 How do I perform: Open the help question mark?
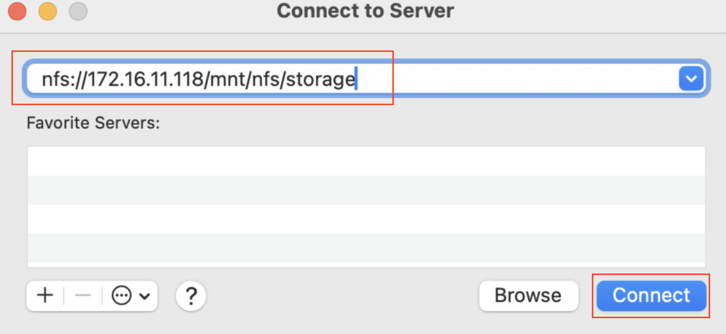pyautogui.click(x=191, y=296)
